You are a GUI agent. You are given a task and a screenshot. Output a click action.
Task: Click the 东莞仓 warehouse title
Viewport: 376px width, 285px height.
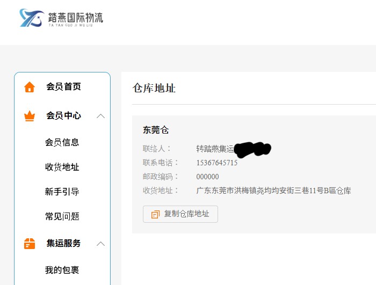pos(156,130)
